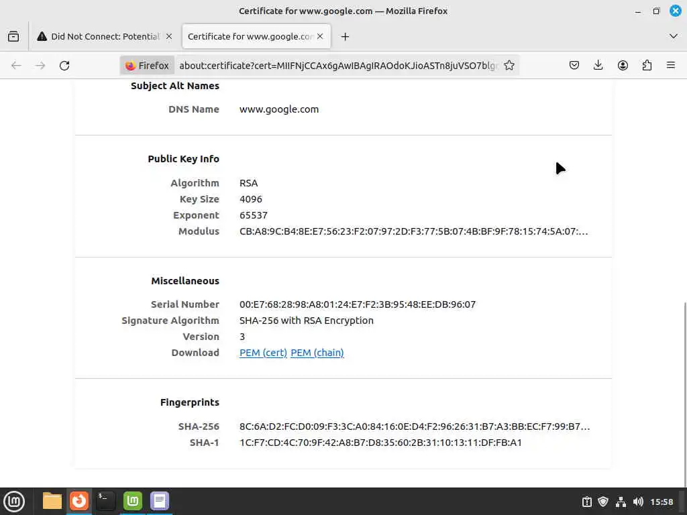Screen dimensions: 687x515
Task: Click the clock showing 15:58
Action: click(x=662, y=502)
